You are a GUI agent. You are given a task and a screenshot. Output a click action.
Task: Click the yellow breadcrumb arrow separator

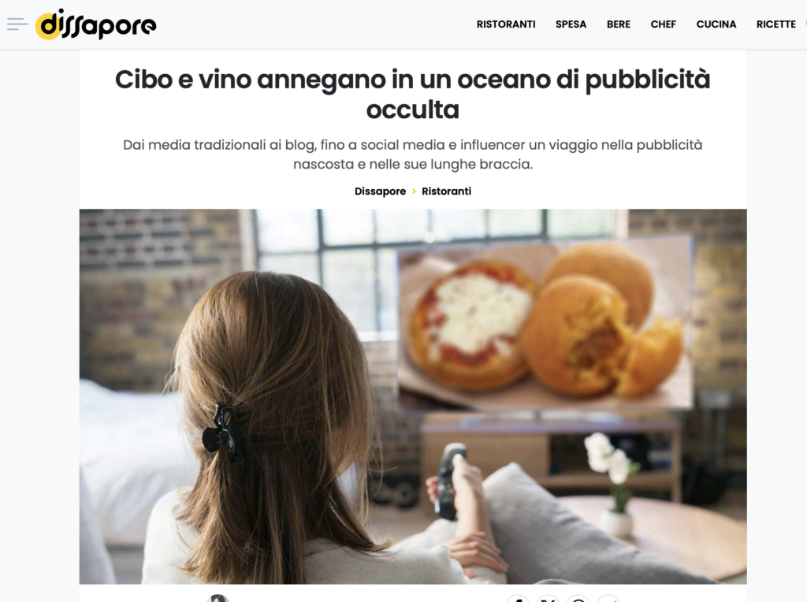pos(414,191)
